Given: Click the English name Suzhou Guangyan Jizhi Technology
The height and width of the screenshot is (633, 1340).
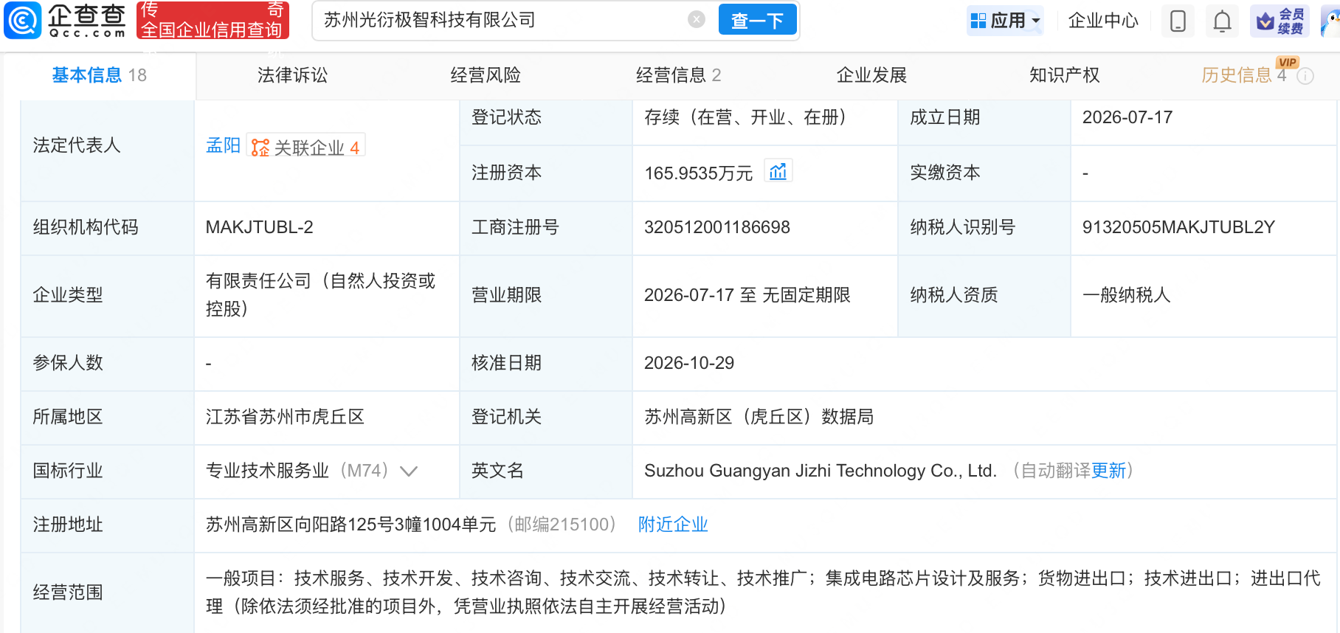Looking at the screenshot, I should point(821,471).
